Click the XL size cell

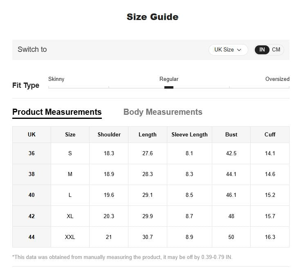click(70, 216)
